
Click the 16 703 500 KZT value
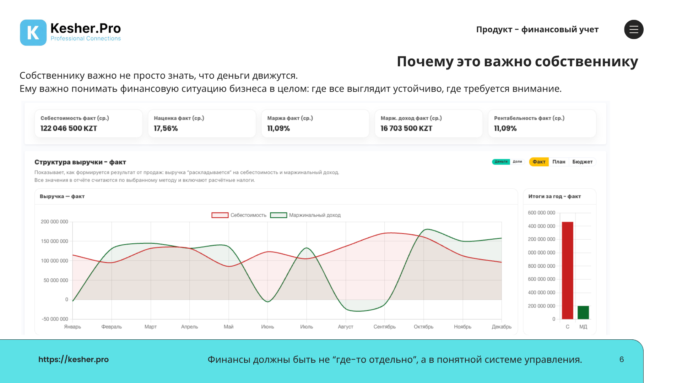[406, 128]
